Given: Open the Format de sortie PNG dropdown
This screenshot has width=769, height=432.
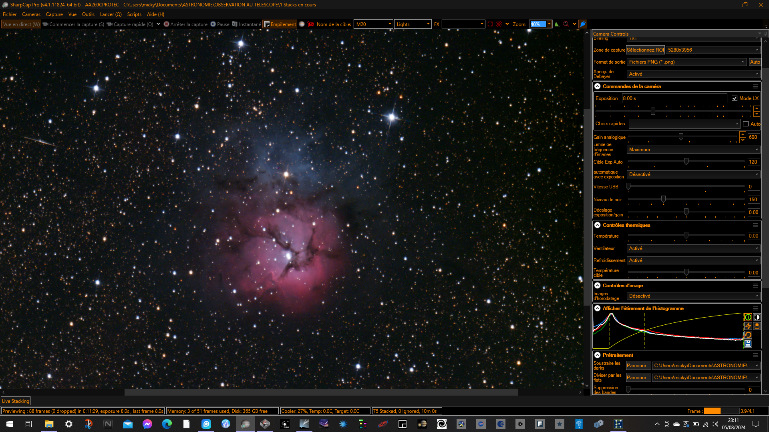Looking at the screenshot, I should 687,62.
